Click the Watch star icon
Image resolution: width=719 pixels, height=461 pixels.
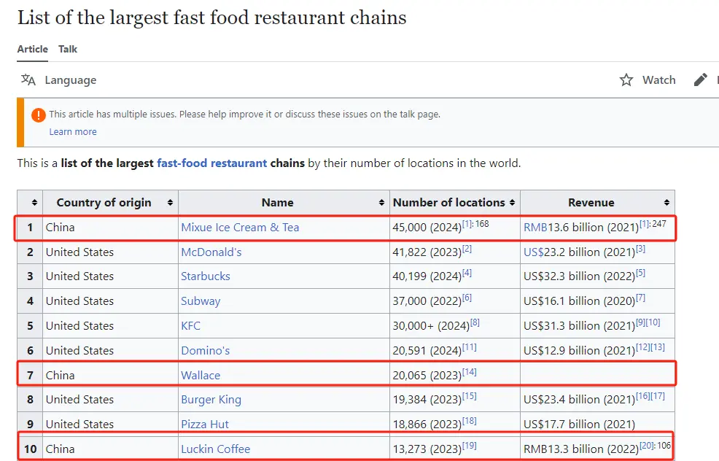click(626, 80)
